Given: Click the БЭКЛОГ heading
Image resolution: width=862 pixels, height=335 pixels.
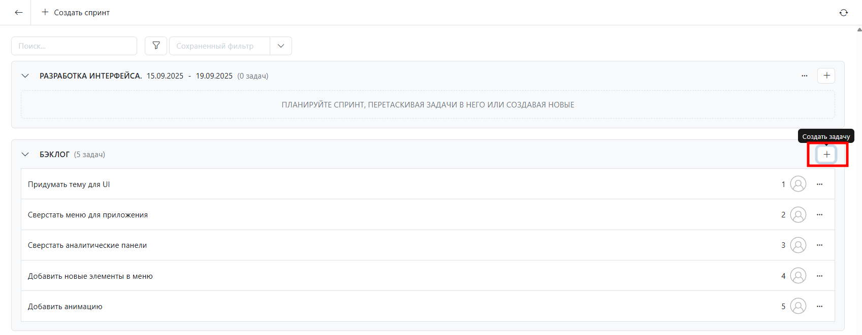Looking at the screenshot, I should coord(54,154).
